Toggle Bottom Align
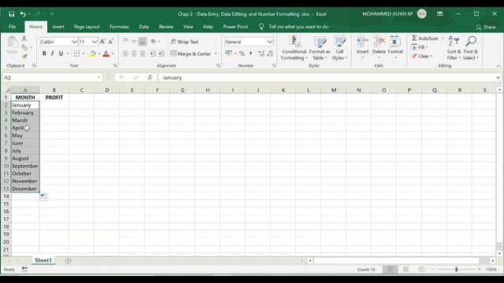Image resolution: width=504 pixels, height=283 pixels. click(143, 42)
